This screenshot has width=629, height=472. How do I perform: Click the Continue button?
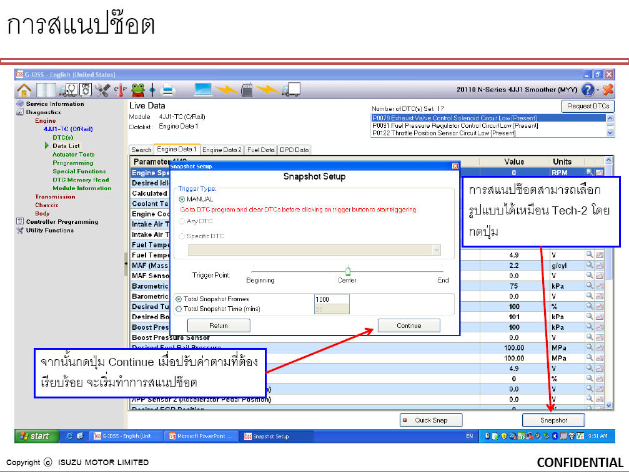[409, 325]
